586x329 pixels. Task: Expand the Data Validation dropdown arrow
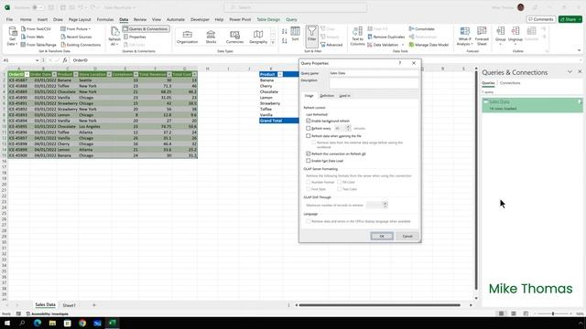tap(403, 45)
